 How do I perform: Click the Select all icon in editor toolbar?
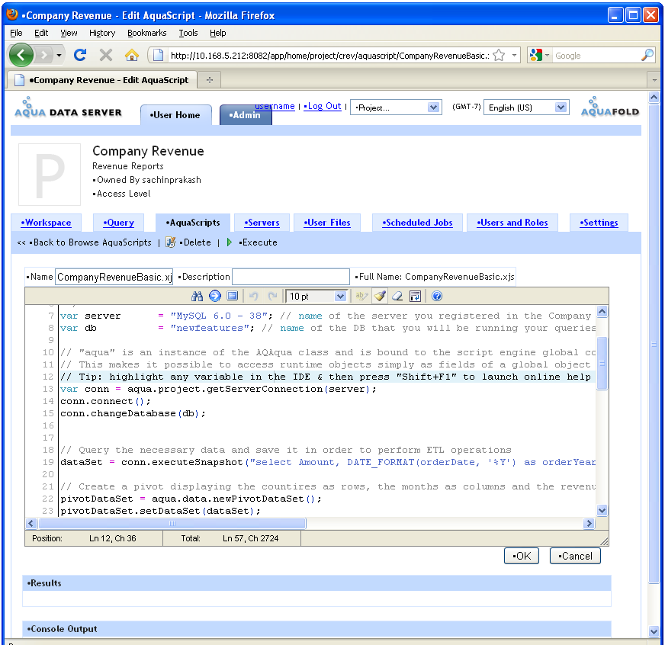tap(233, 296)
